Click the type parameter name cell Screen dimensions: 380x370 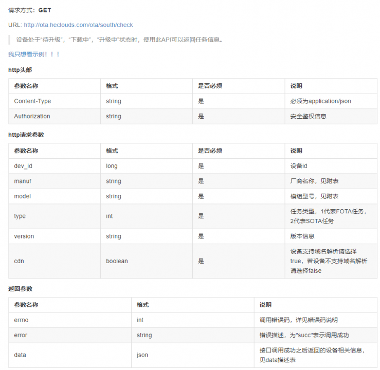tap(55, 216)
